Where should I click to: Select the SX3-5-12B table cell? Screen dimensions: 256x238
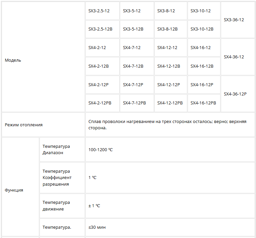point(137,29)
